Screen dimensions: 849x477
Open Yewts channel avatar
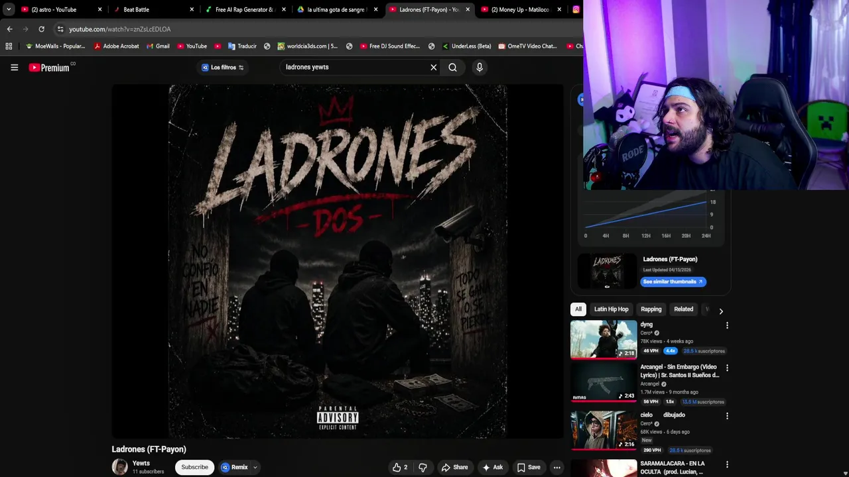(119, 467)
